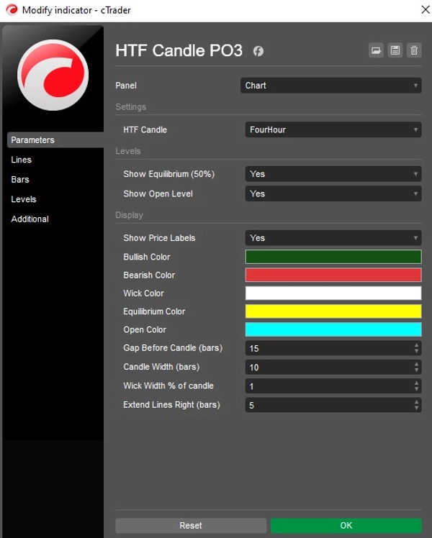Open the Show Price Labels dropdown
Viewport: 432px width, 538px height.
333,238
